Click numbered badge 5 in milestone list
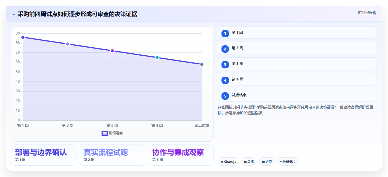This screenshot has height=177, width=388. (225, 96)
